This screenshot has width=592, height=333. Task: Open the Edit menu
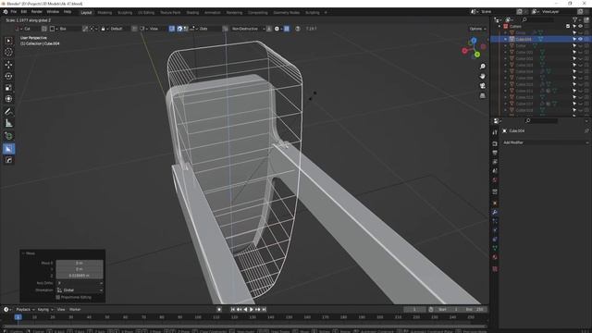[23, 12]
